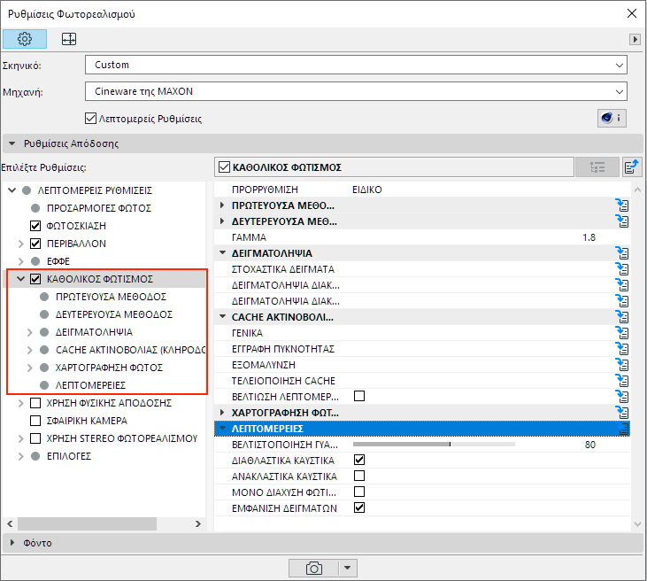Enable ΒΕΛΤΙΩΣΗ ΛΕΠΤΟΜΕΡ... checkbox
Image resolution: width=647 pixels, height=581 pixels.
pyautogui.click(x=359, y=397)
